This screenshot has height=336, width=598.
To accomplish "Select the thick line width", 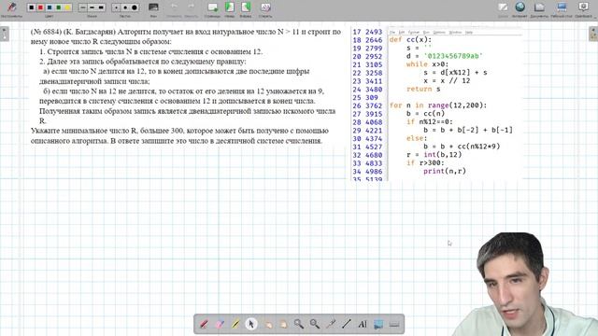I will pyautogui.click(x=101, y=7).
